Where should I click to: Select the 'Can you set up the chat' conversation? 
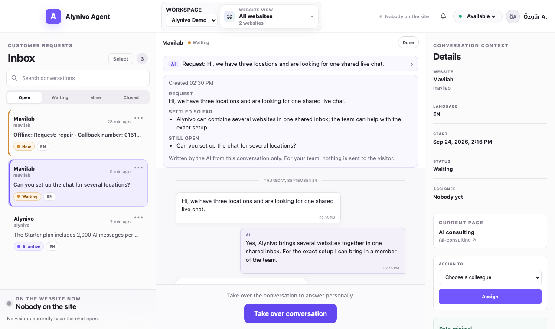click(x=78, y=183)
